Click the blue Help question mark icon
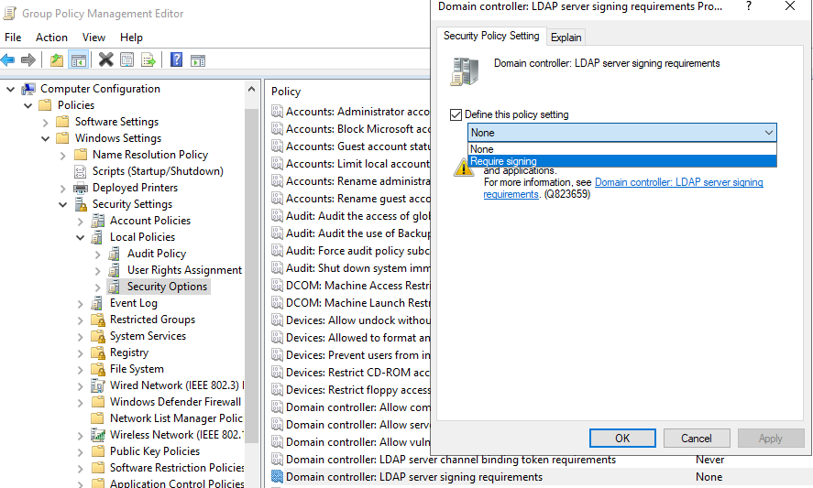Viewport: 813px width, 488px height. point(176,60)
